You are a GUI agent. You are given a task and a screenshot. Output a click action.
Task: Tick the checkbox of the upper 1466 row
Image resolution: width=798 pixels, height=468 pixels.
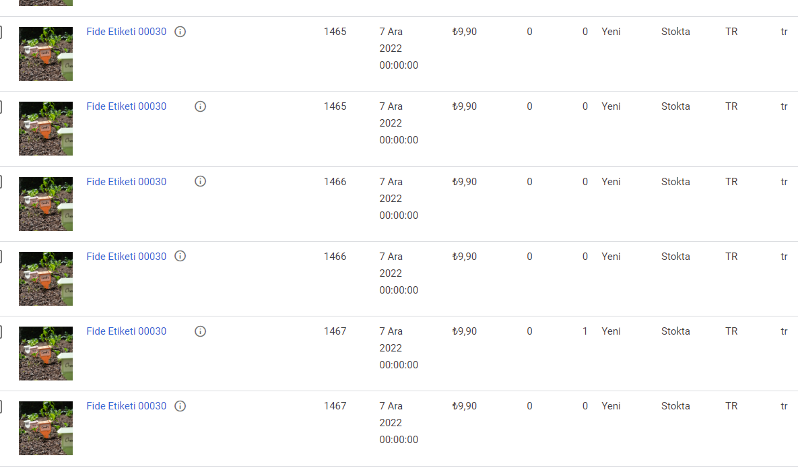[x=1, y=182]
